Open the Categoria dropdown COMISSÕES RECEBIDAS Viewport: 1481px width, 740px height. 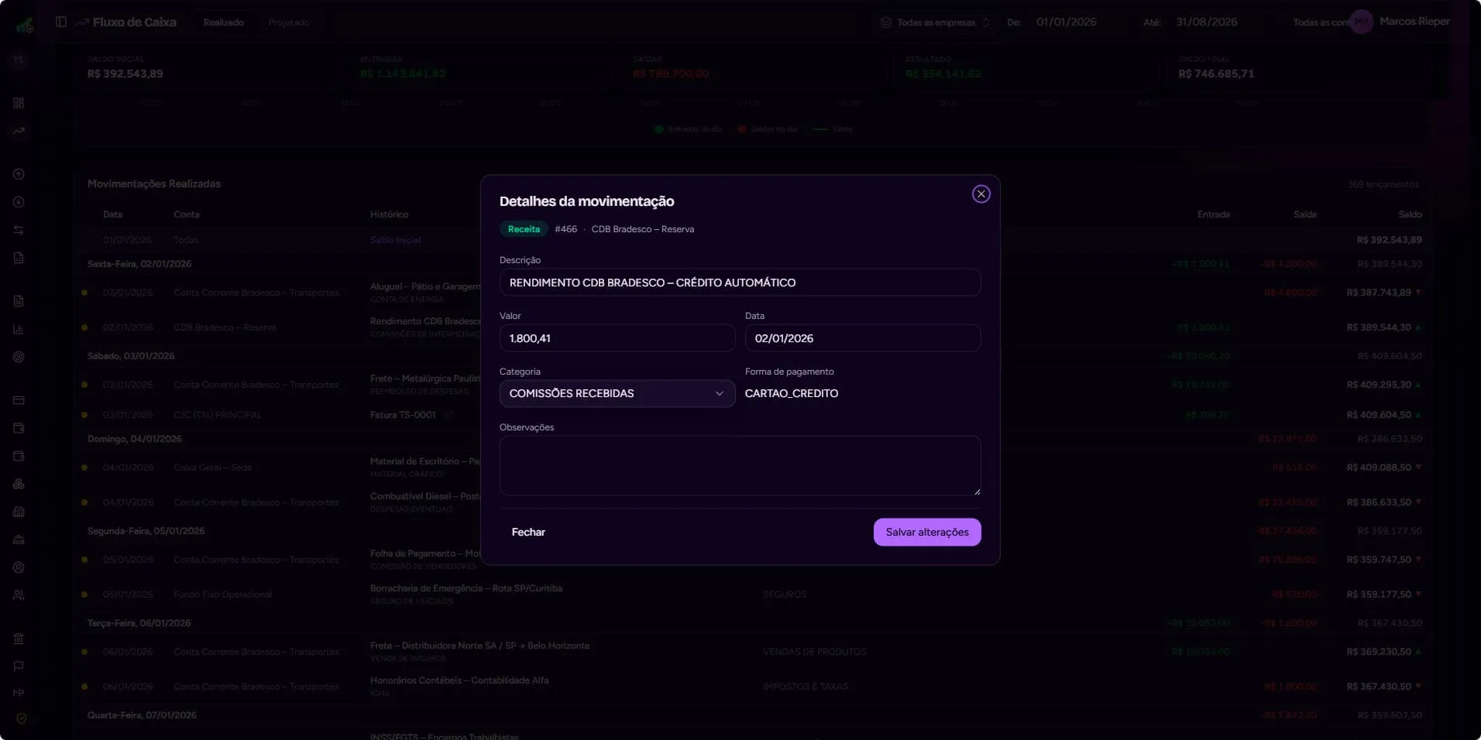tap(617, 393)
